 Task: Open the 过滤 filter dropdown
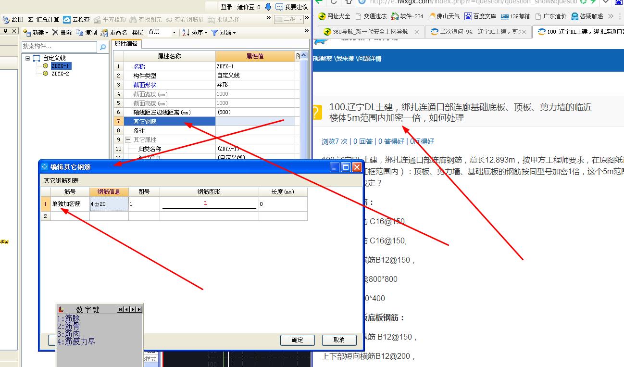pyautogui.click(x=223, y=33)
